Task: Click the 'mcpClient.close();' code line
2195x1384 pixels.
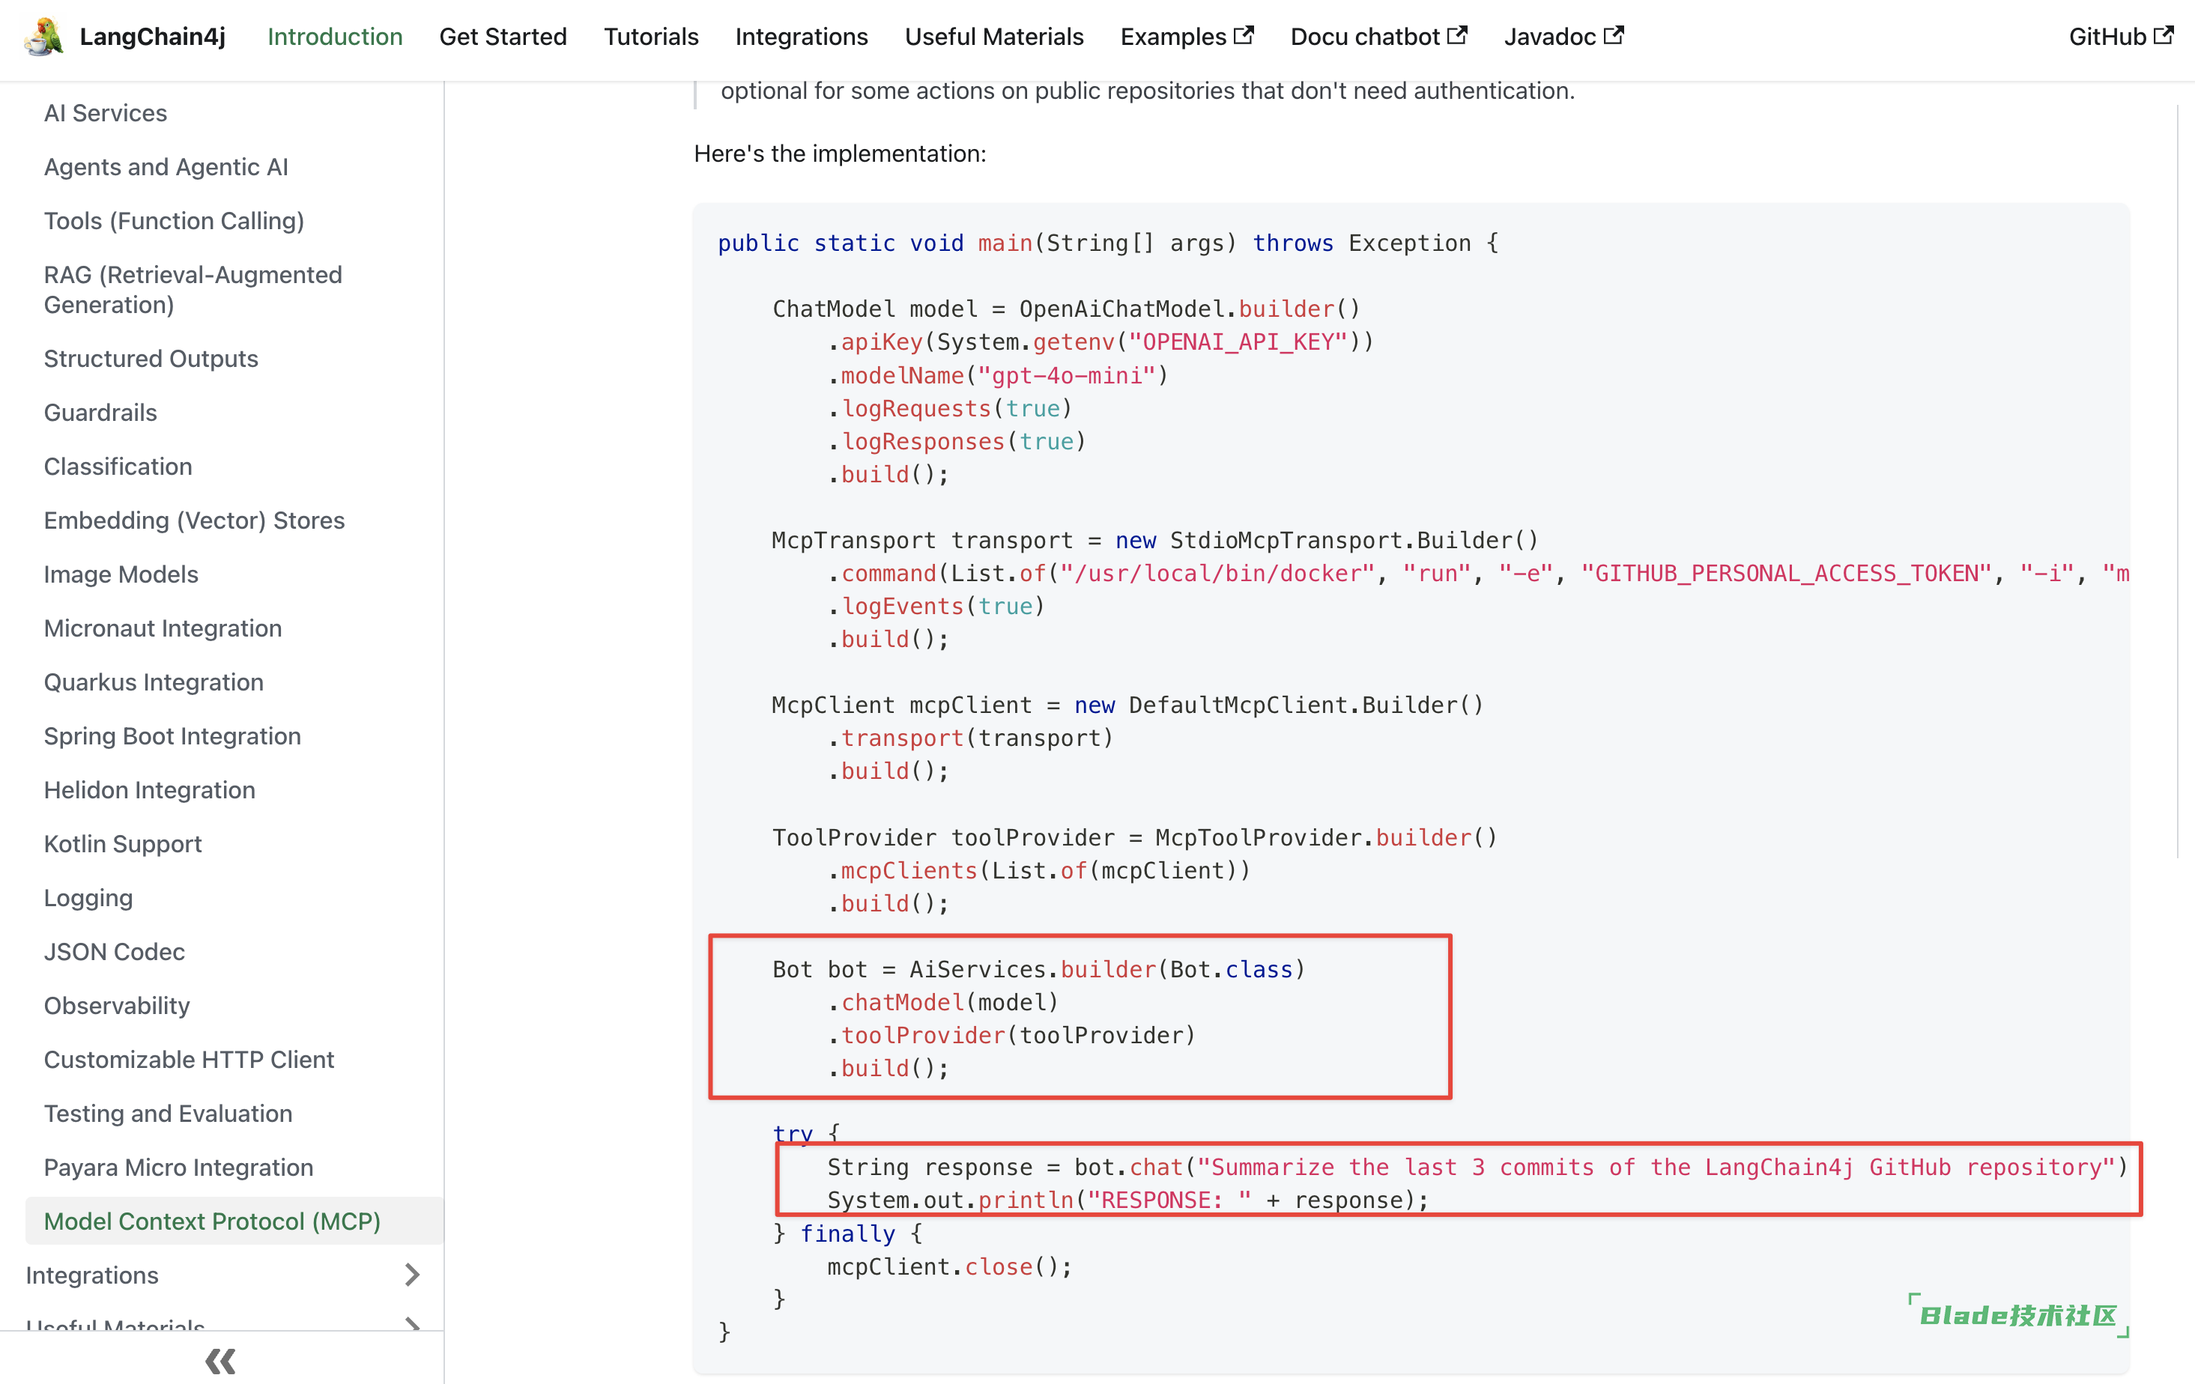Action: pos(949,1266)
